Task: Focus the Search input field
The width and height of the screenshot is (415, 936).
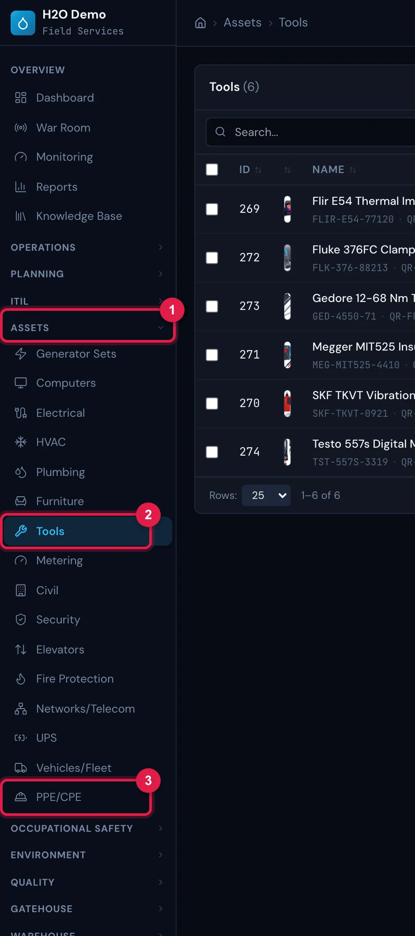Action: [311, 132]
